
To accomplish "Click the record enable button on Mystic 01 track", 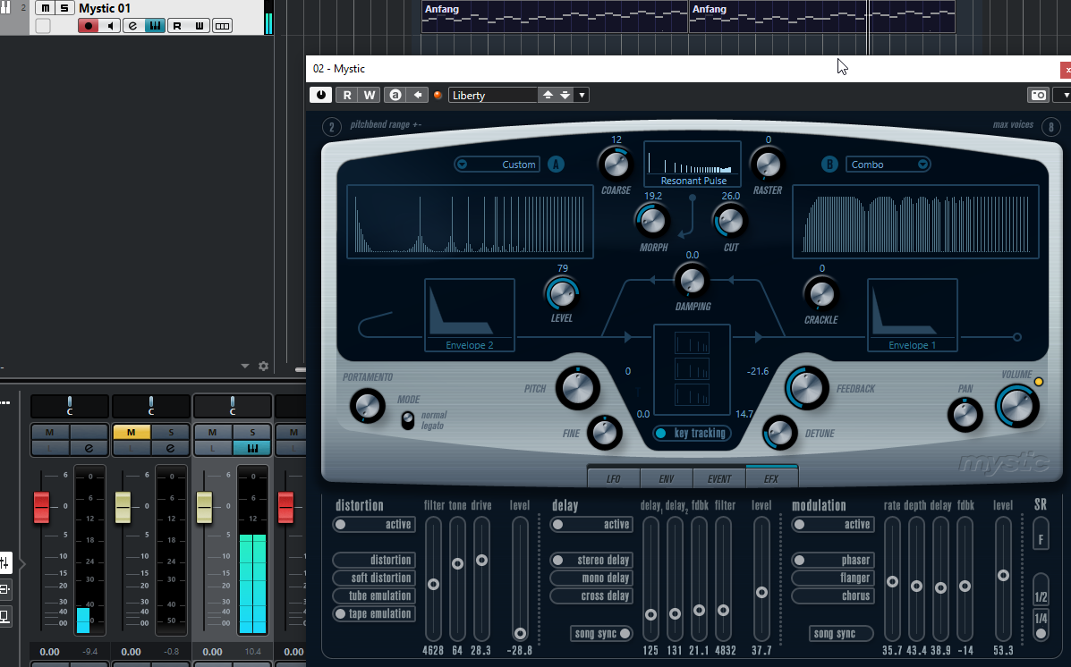I will (x=88, y=26).
